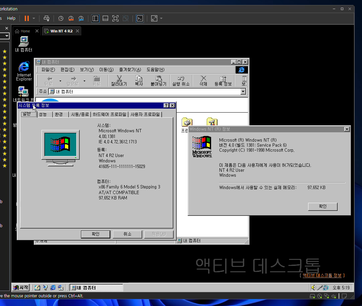Revert to snapshot using the orange-arrow clock icon
Screen dimensions: 362x306
pos(71,18)
